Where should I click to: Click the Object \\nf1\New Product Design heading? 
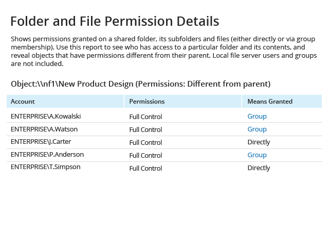coord(140,84)
